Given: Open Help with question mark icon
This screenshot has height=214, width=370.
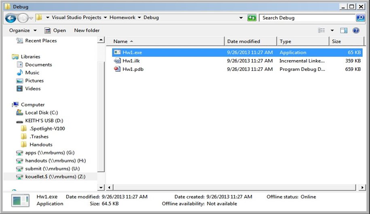Looking at the screenshot, I should click(356, 30).
